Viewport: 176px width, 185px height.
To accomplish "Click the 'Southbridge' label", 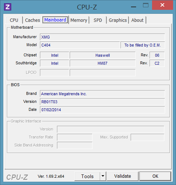I will tap(26, 63).
